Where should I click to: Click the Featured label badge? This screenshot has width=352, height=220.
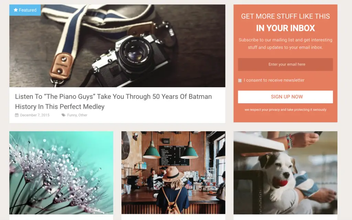click(x=25, y=10)
